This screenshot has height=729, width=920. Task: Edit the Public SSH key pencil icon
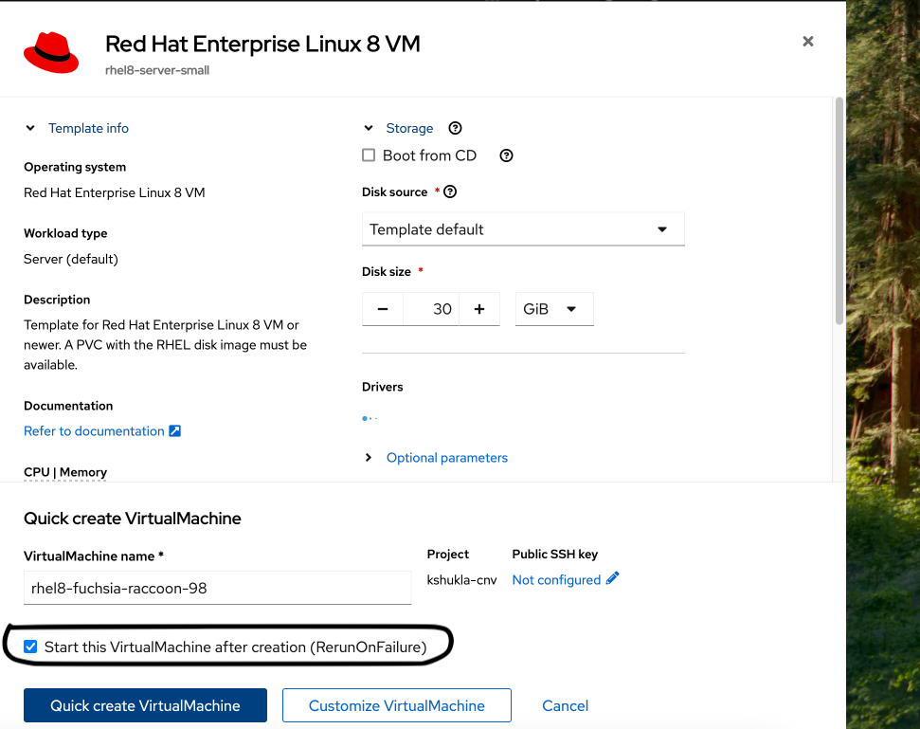coord(613,578)
